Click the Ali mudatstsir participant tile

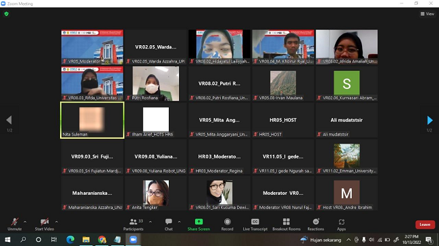click(346, 120)
